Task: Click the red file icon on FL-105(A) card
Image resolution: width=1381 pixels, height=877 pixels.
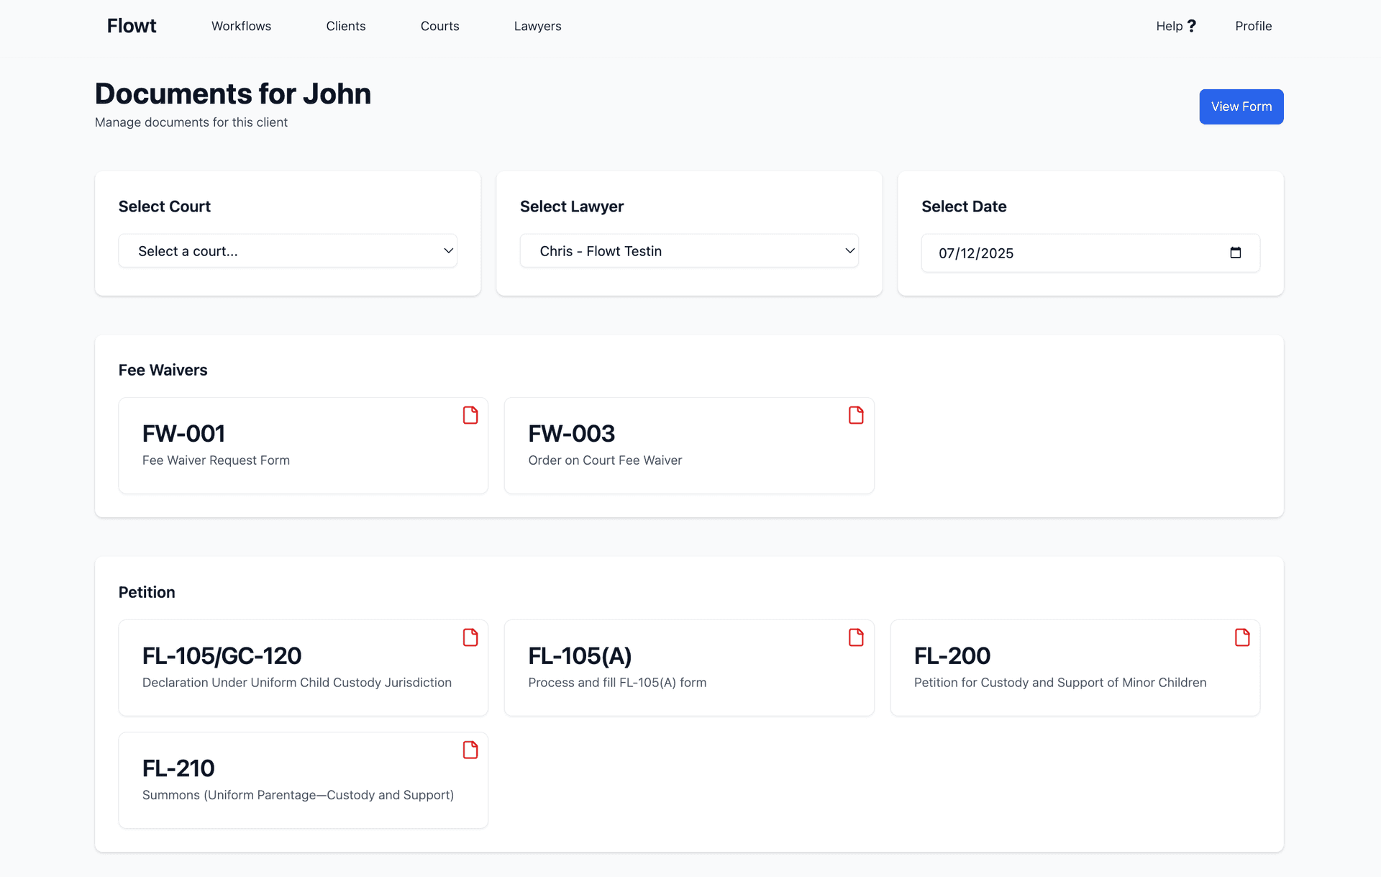Action: 856,637
